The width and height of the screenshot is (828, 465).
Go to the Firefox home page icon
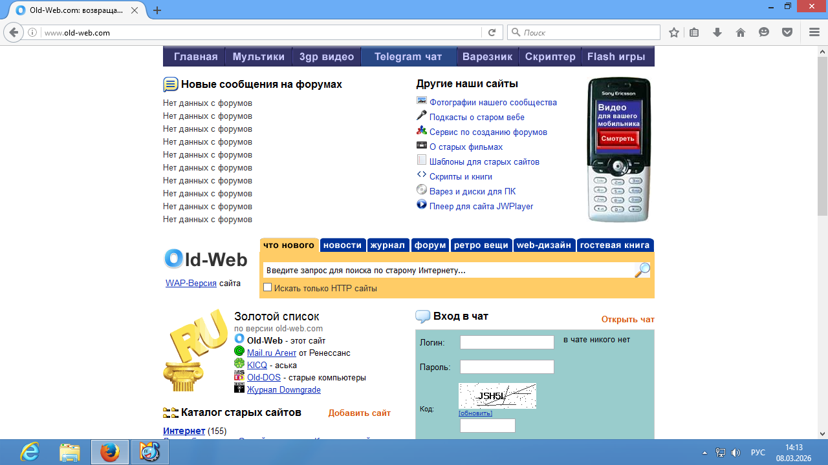point(741,32)
